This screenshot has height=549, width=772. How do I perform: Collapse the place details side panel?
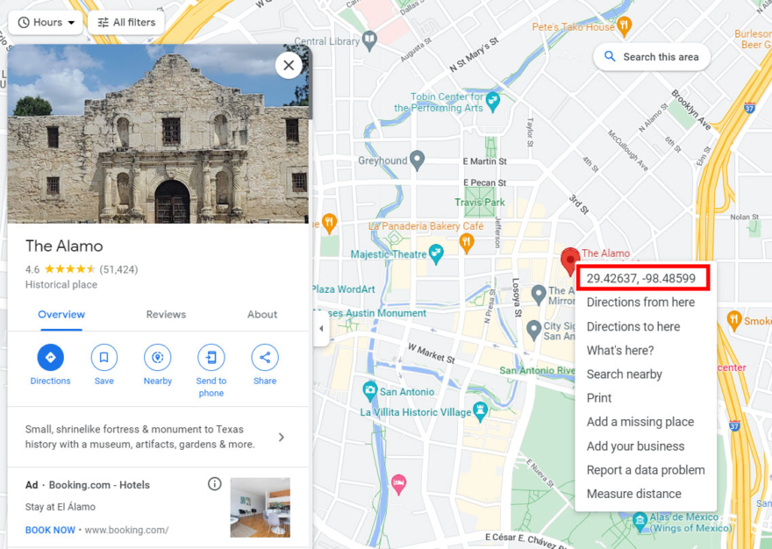point(320,327)
